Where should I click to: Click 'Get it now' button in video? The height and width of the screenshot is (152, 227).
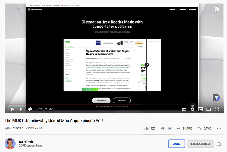tap(101, 100)
